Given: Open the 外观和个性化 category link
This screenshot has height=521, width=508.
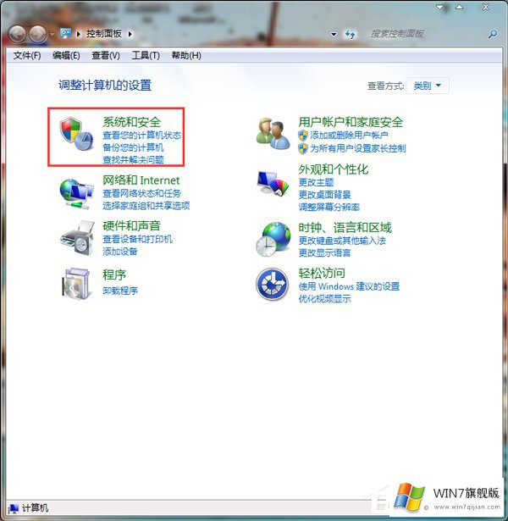Looking at the screenshot, I should [x=334, y=169].
